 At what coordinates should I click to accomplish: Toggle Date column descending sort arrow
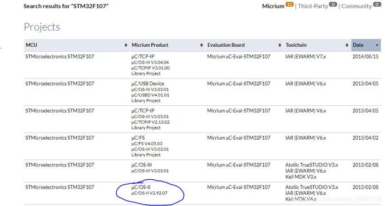click(x=377, y=46)
